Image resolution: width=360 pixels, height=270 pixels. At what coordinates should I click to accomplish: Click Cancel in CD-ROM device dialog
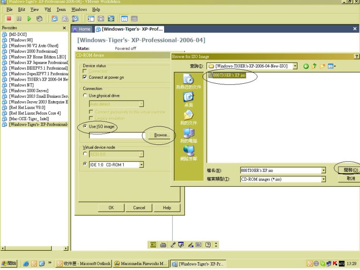[139, 207]
